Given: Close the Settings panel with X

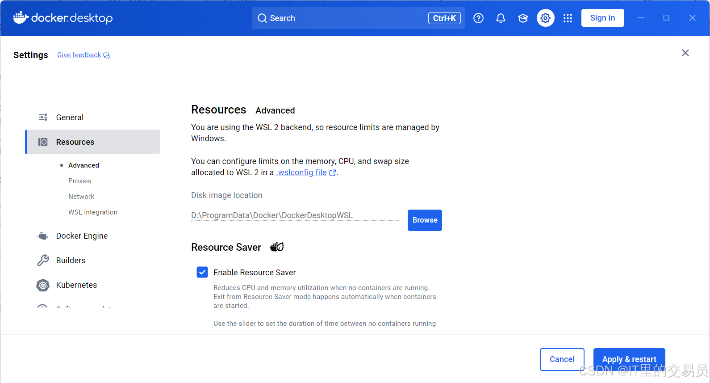Looking at the screenshot, I should point(685,53).
